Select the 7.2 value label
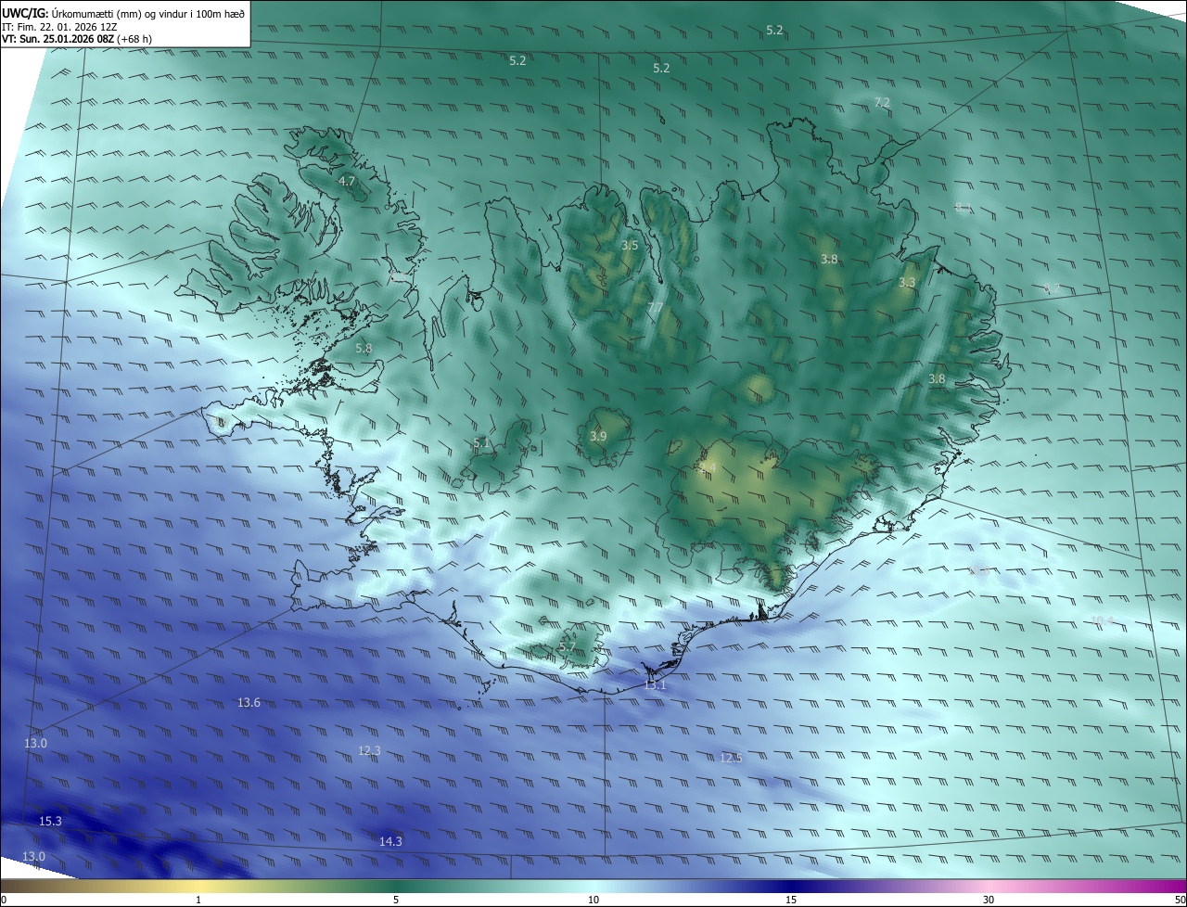 (882, 102)
